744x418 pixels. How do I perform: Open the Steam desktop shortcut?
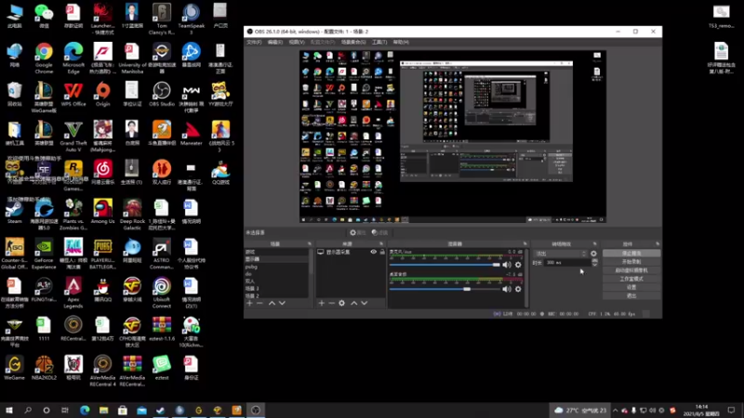[14, 212]
